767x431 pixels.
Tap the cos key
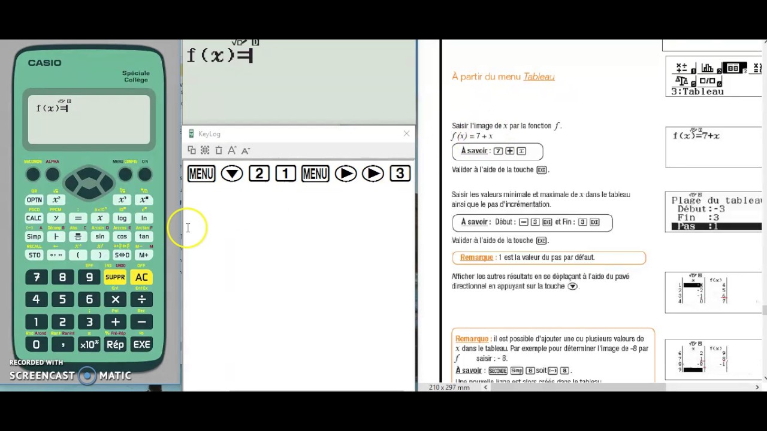(x=122, y=236)
